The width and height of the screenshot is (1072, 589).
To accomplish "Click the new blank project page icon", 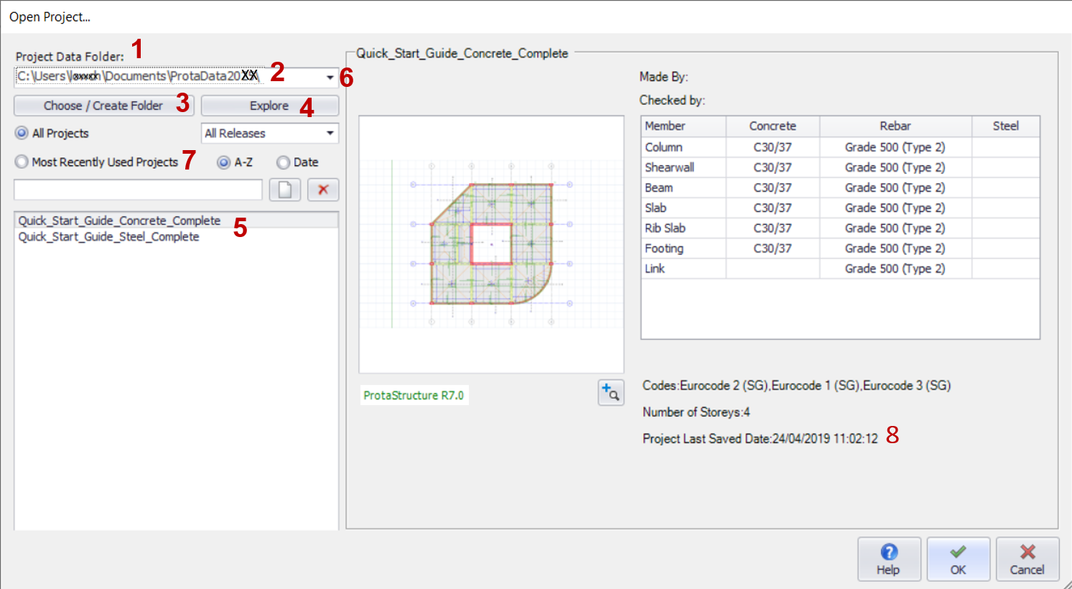I will click(285, 190).
